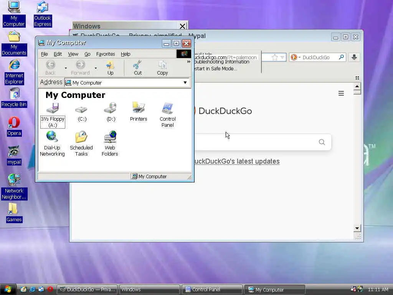Click the Outlook Express quick launch icon
Viewport: 393px width, 295px height.
[41, 289]
